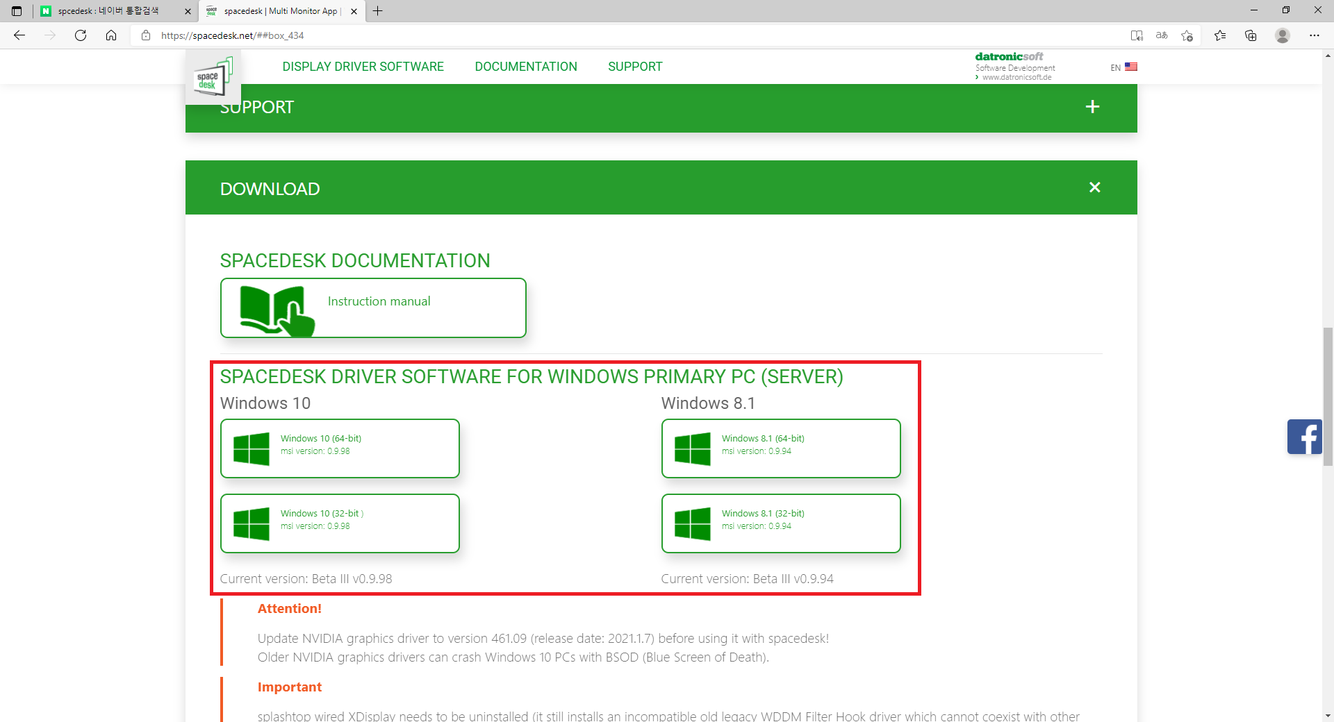Click the 'Attention!' heading

click(x=289, y=609)
